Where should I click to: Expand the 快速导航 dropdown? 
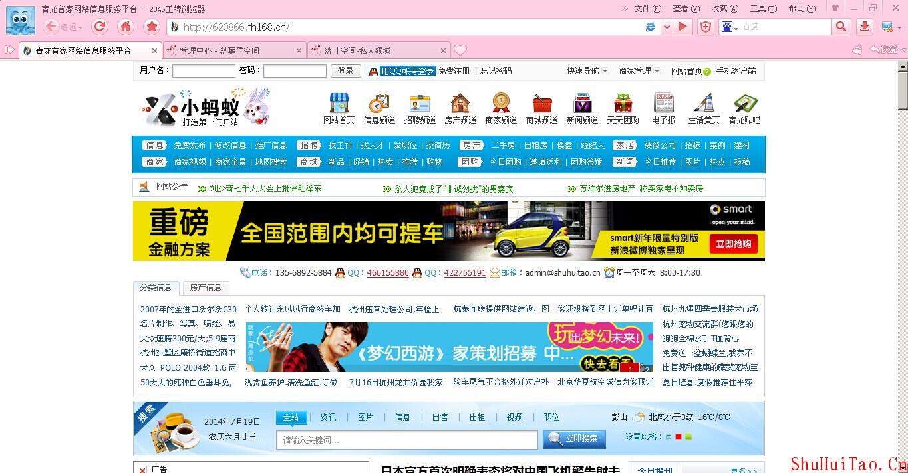point(586,70)
